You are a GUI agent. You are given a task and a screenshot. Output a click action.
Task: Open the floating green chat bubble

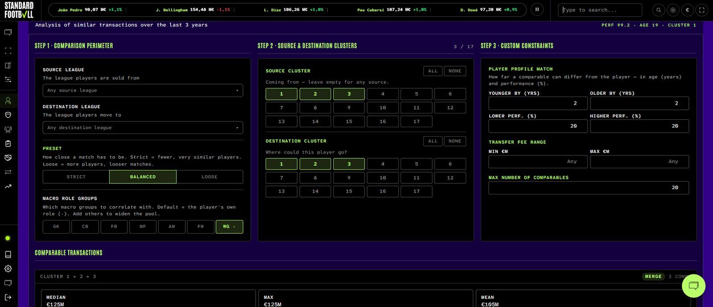point(694,286)
